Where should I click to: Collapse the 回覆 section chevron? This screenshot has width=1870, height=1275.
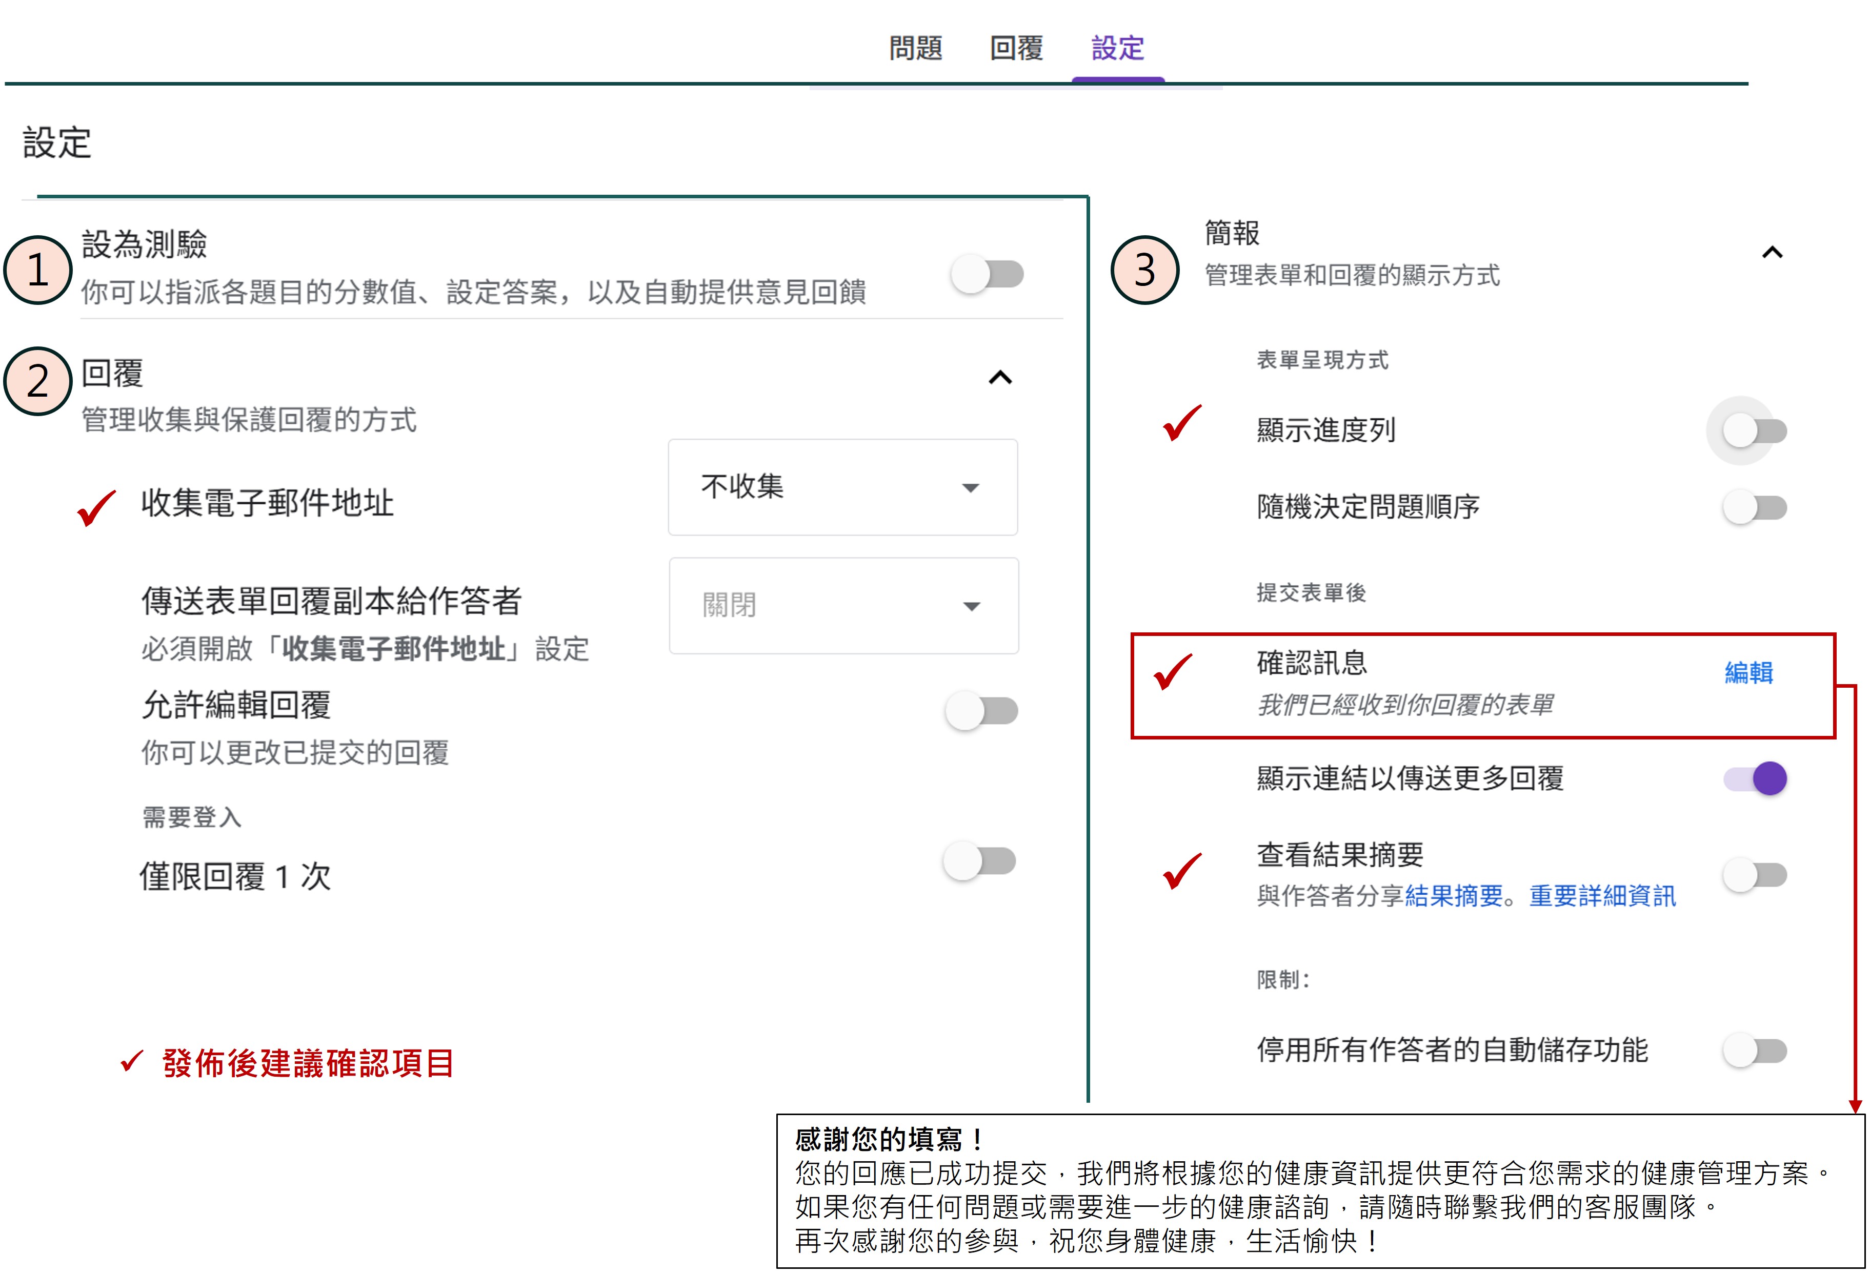tap(1000, 377)
